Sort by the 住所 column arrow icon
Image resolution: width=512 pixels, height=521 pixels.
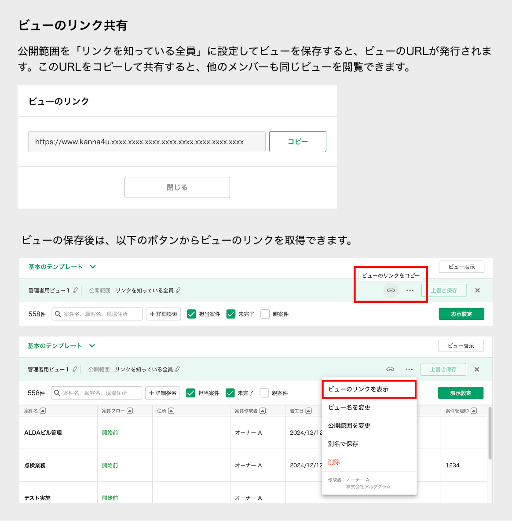tap(171, 411)
